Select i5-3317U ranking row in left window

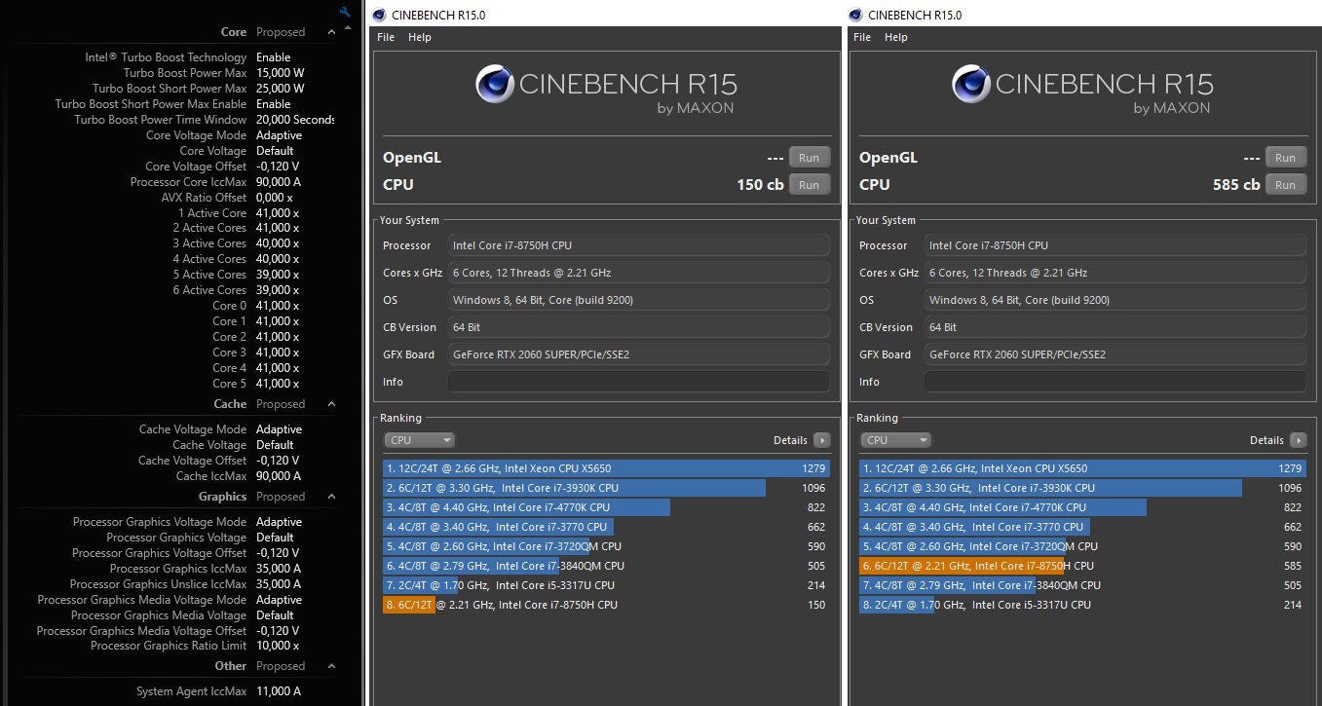(606, 585)
